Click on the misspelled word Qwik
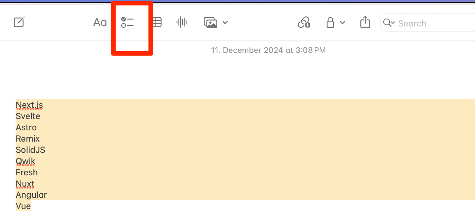This screenshot has height=221, width=475. coord(26,161)
